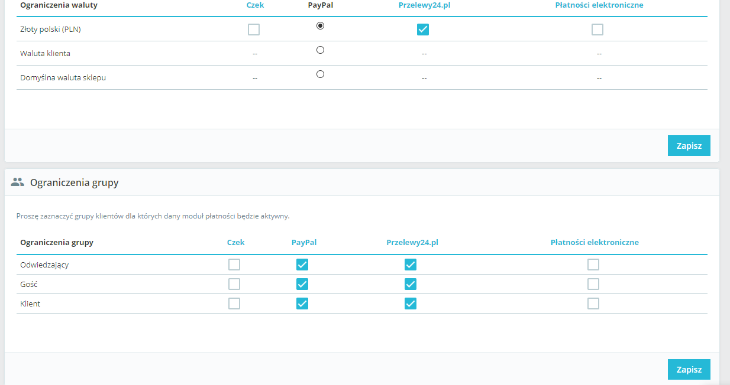Save currency restrictions with upper Zapisz button
This screenshot has width=730, height=385.
click(x=689, y=146)
